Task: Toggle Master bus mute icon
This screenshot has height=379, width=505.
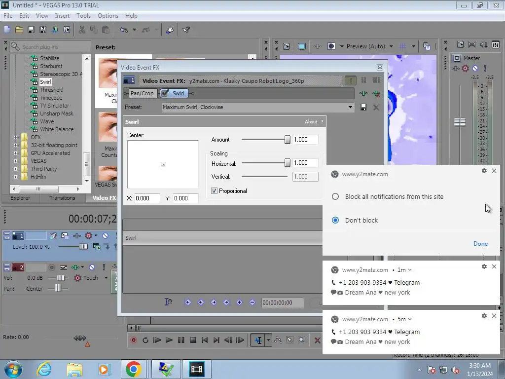Action: point(475,68)
